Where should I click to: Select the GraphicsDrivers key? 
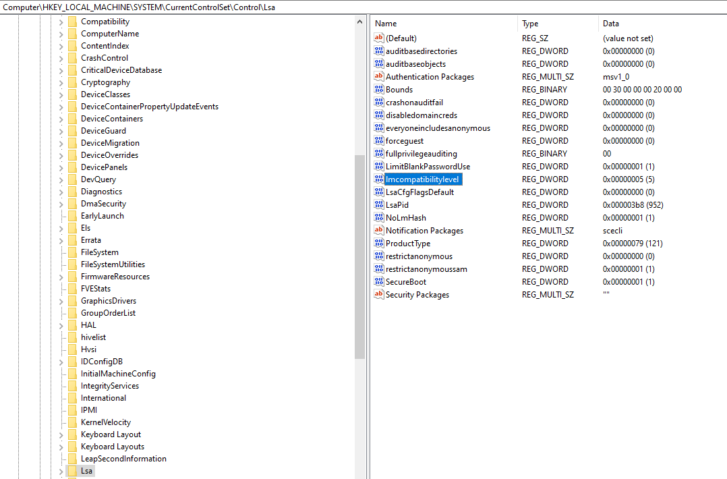(x=108, y=301)
